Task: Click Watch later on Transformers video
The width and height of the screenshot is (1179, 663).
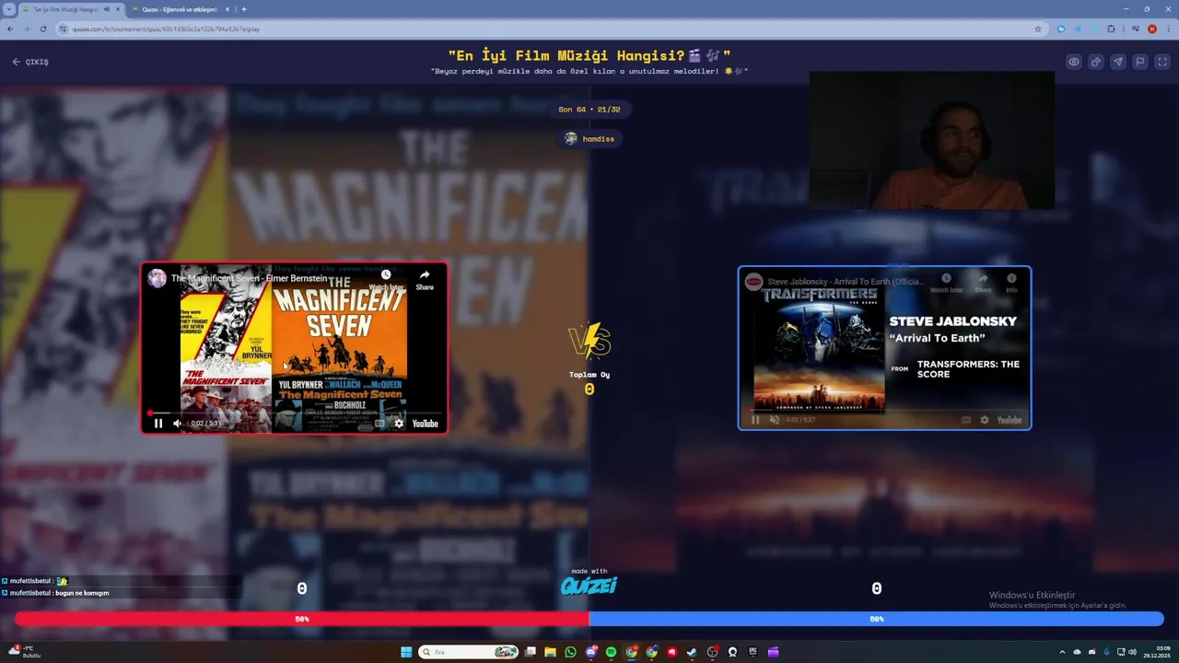Action: coord(946,282)
